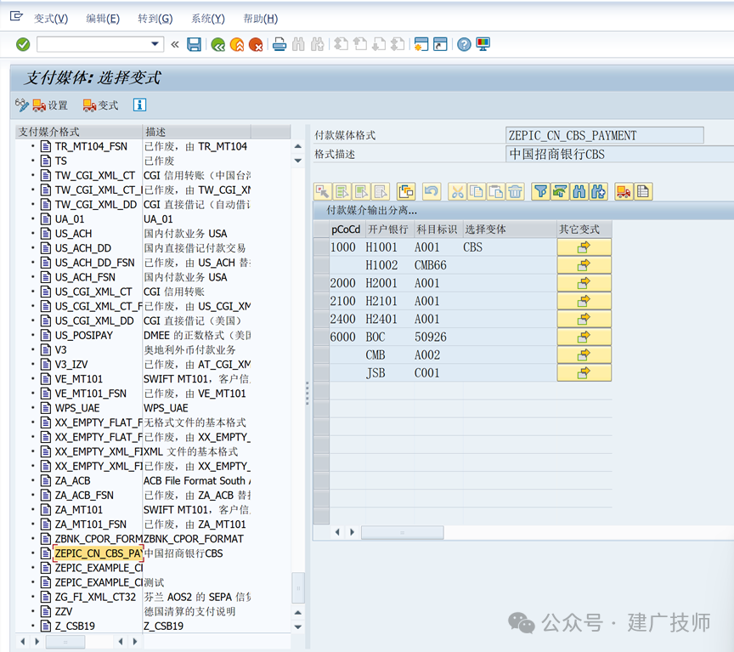Image resolution: width=734 pixels, height=652 pixels.
Task: Click the red Cancel icon in toolbar
Action: point(256,44)
